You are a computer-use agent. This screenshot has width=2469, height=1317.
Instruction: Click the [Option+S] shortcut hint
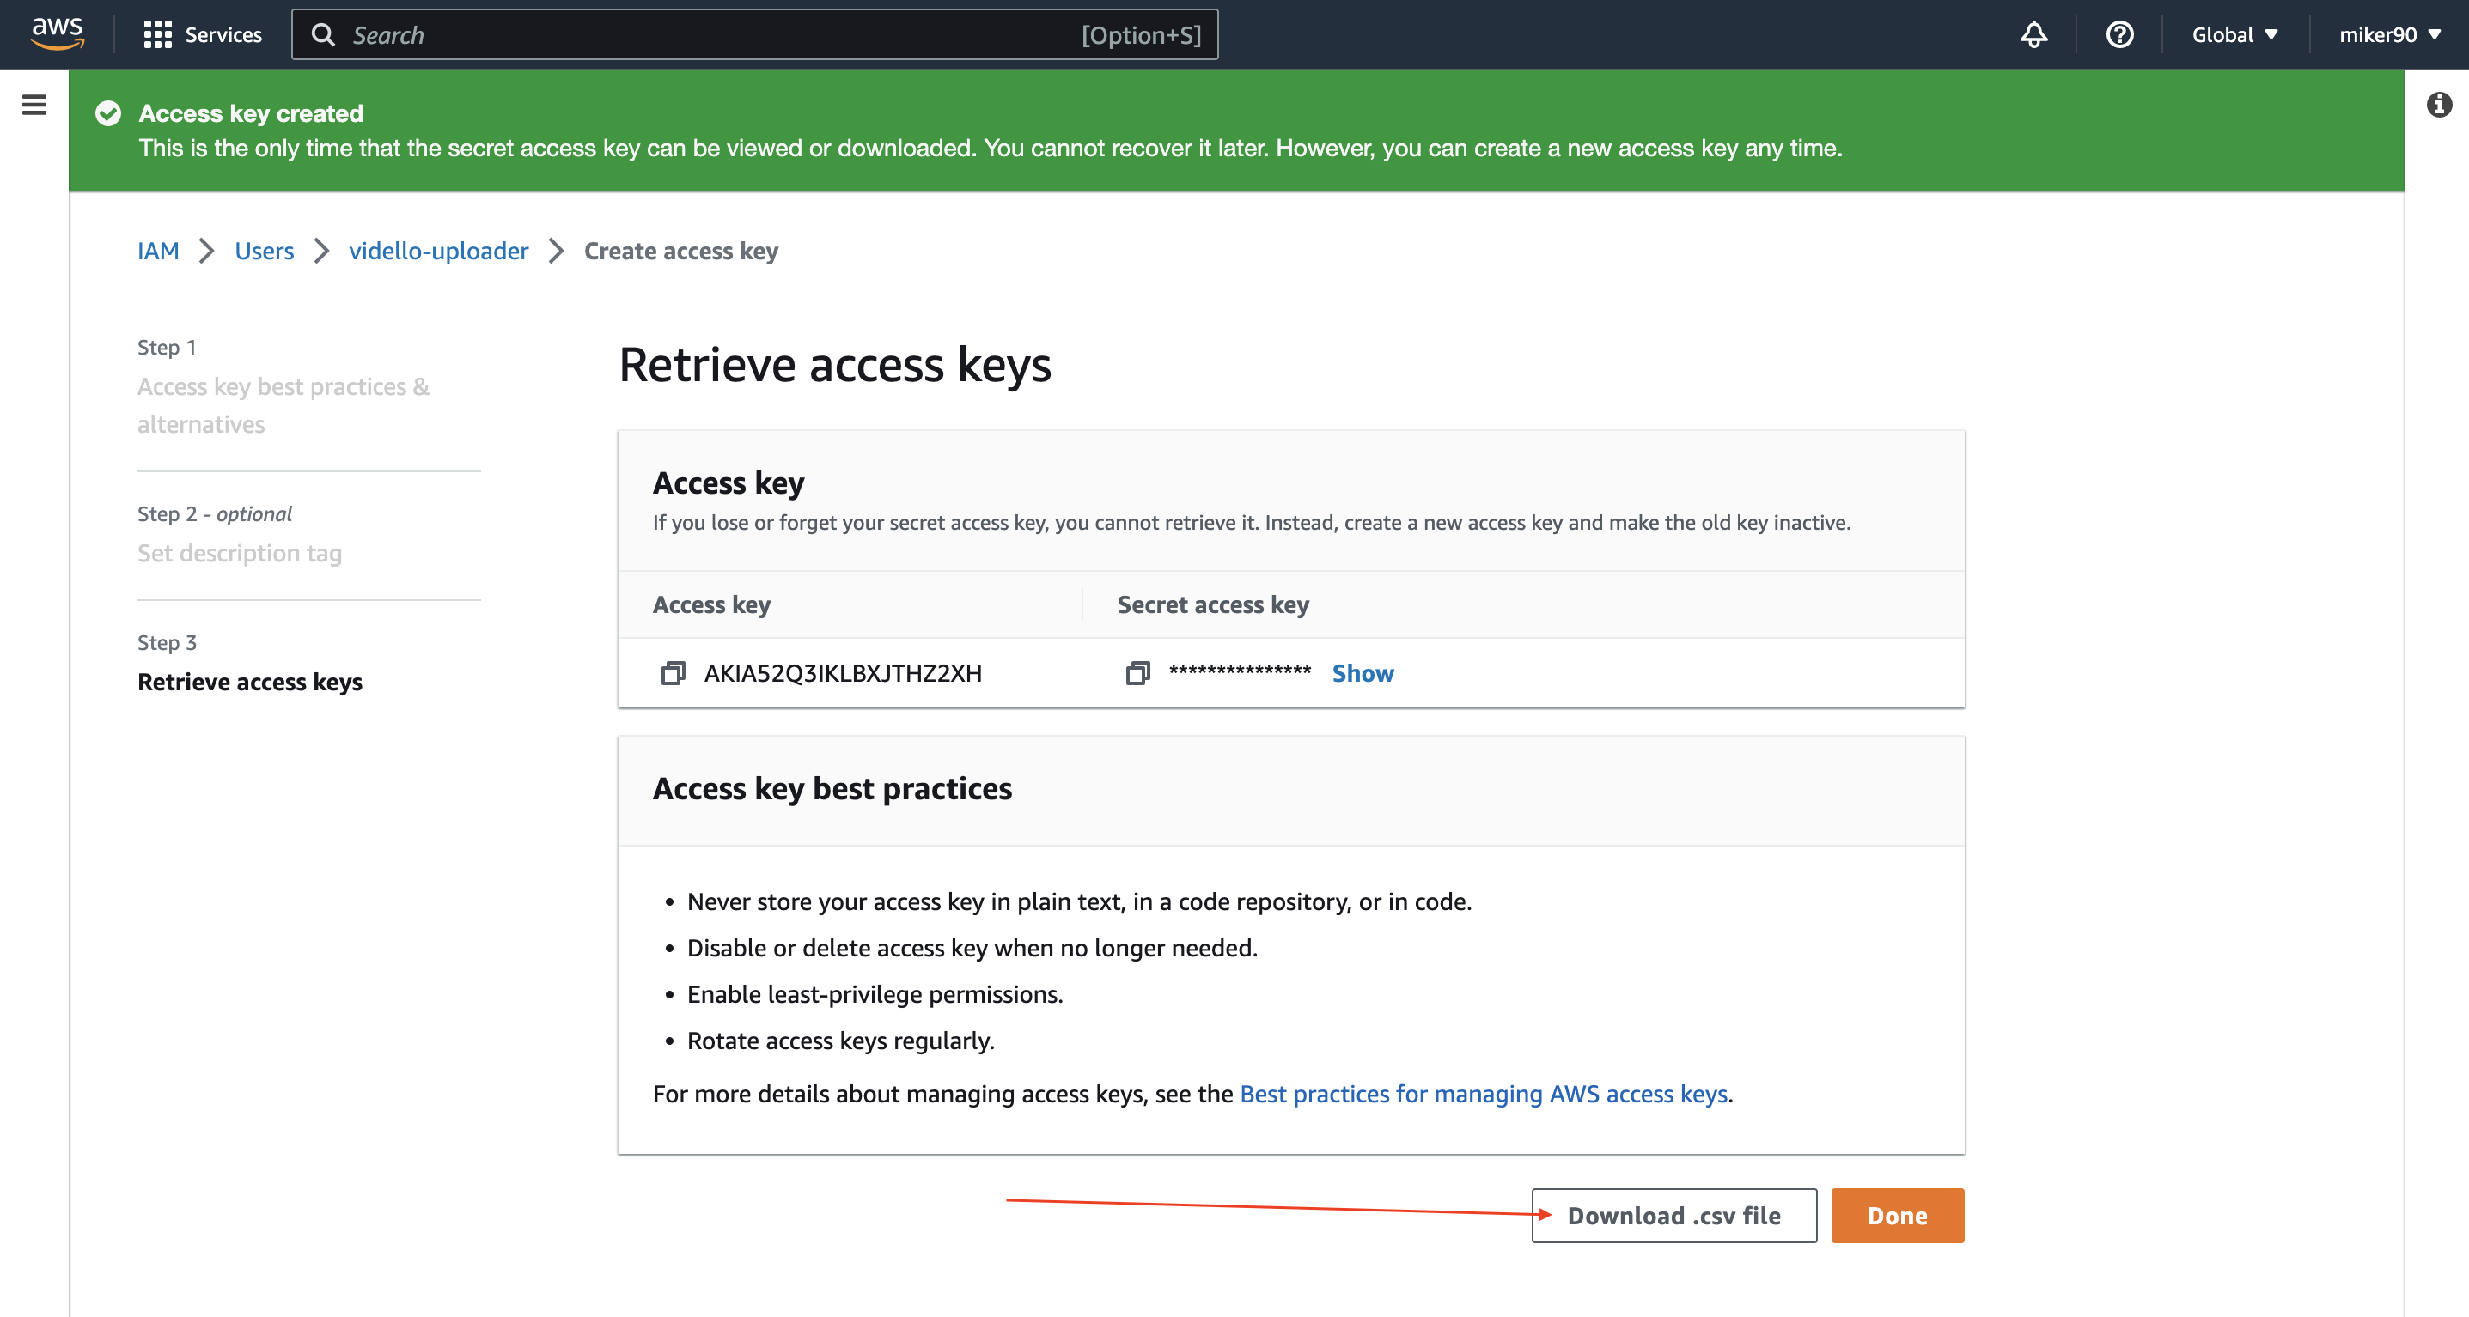coord(1141,34)
